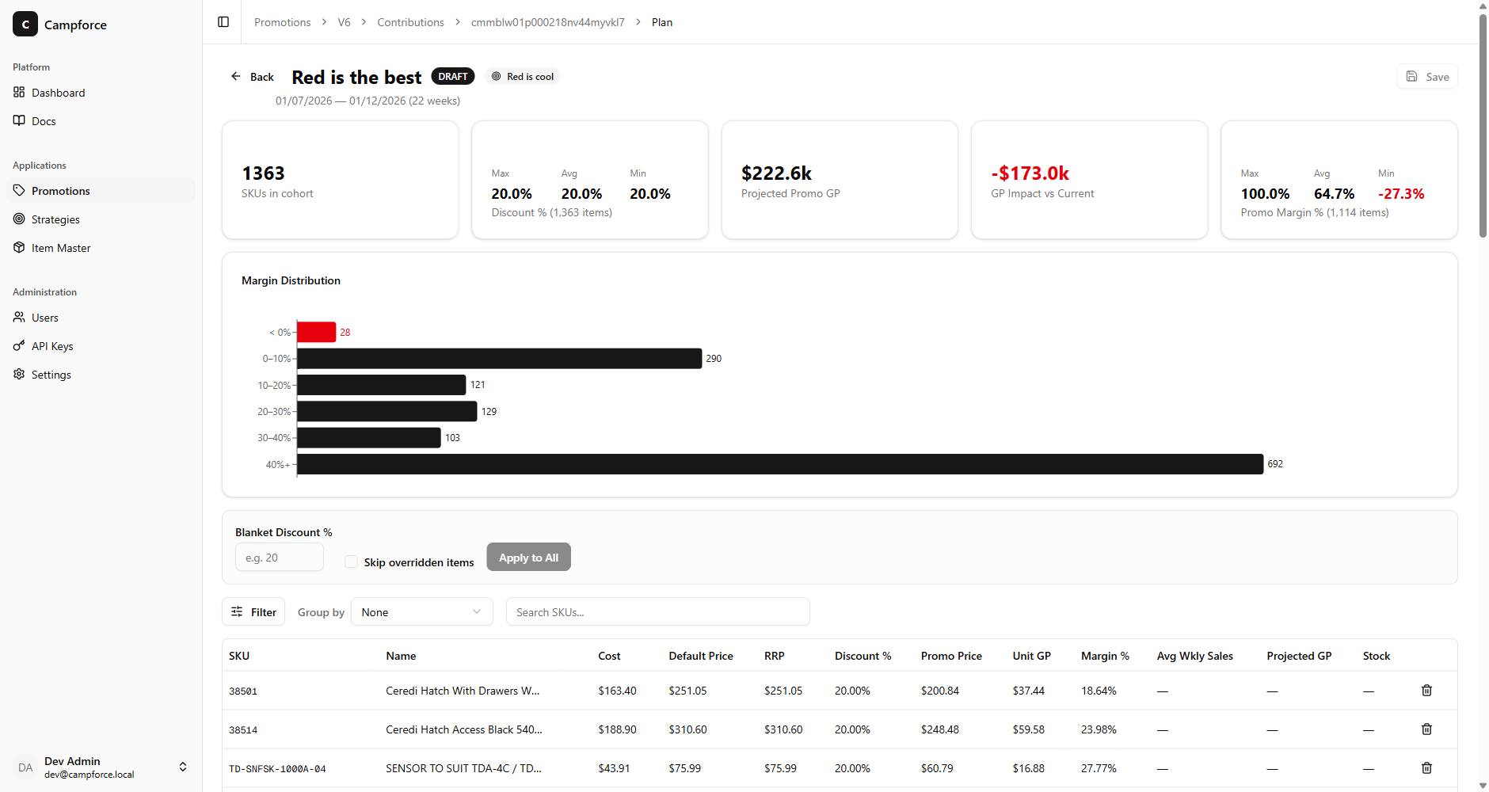This screenshot has height=792, width=1489.
Task: Open cmmblw01p000218nv44myvkl7 breadcrumb link
Action: click(548, 22)
